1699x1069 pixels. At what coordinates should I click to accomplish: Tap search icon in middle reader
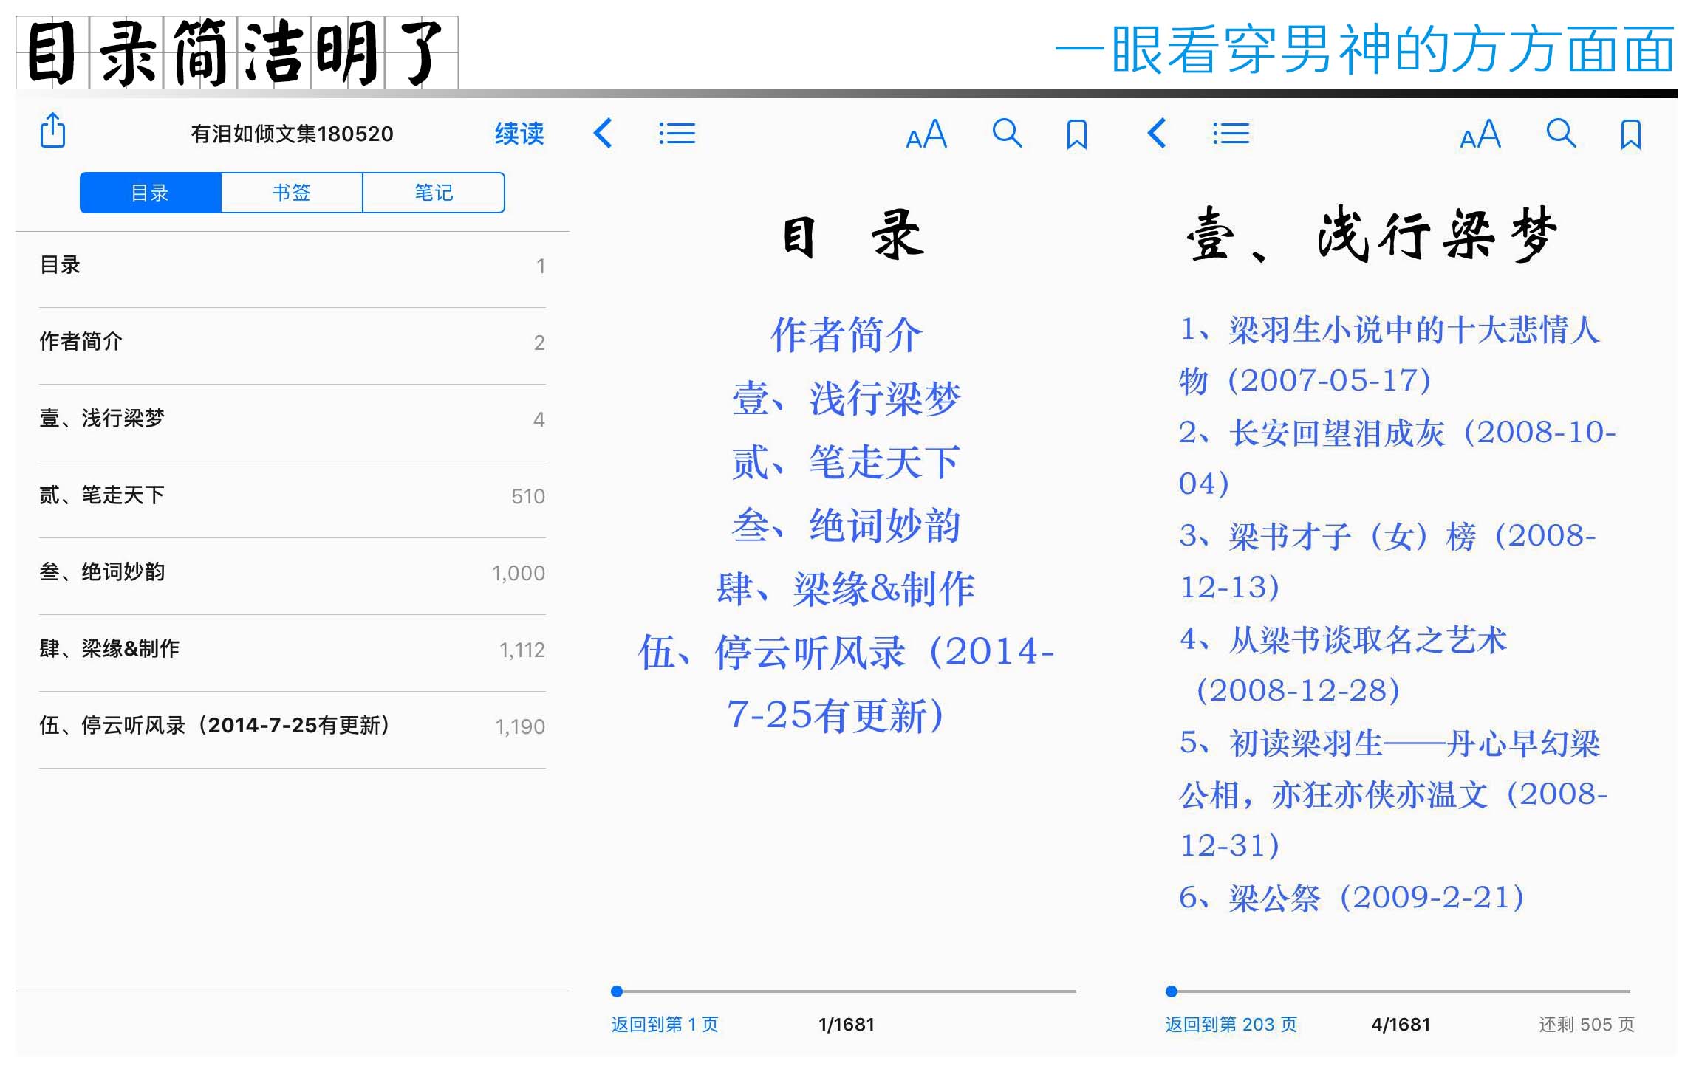coord(1007,134)
